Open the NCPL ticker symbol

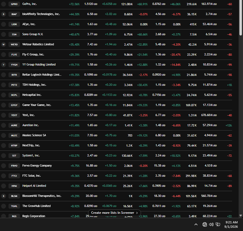14,95
